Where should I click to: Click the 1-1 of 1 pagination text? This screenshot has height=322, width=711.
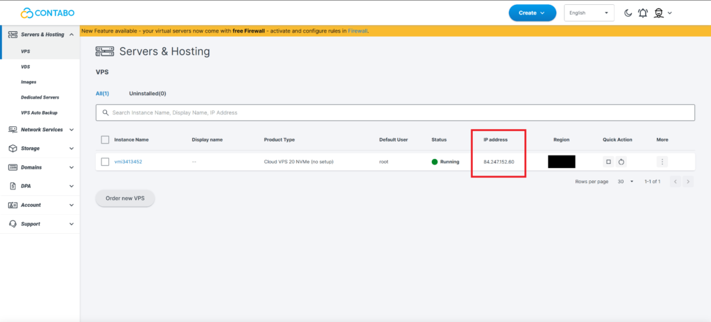[x=652, y=181]
